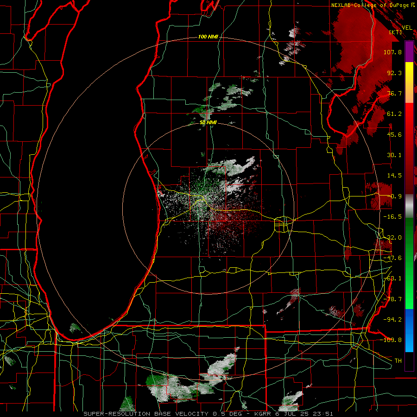Pick the gray near-zero color bar segment
The height and width of the screenshot is (417, 417).
pyautogui.click(x=409, y=206)
